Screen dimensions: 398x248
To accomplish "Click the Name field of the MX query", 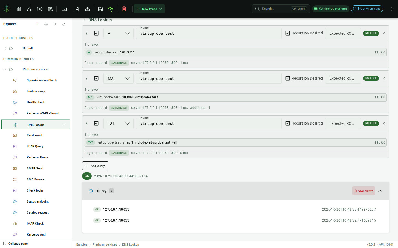I will pos(209,79).
